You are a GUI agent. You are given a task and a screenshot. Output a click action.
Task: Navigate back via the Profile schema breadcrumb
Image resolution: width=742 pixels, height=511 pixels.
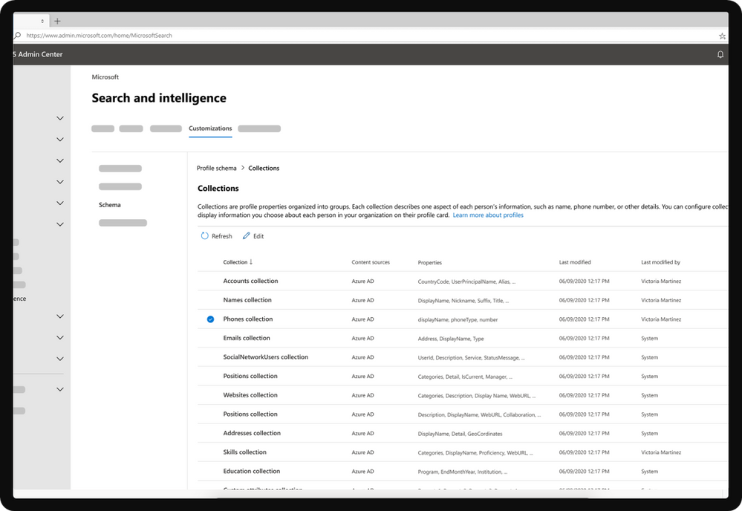point(216,168)
